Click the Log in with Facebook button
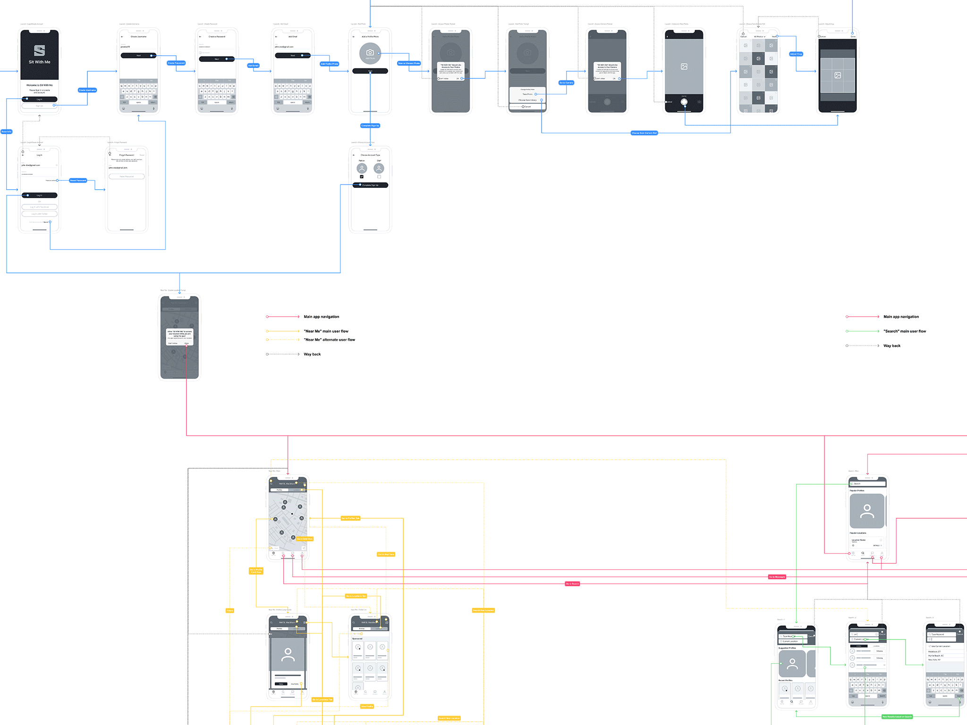This screenshot has height=725, width=967. 40,207
